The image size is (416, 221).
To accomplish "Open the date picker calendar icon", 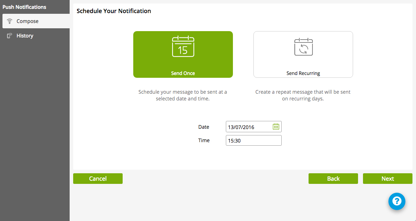I will click(276, 127).
